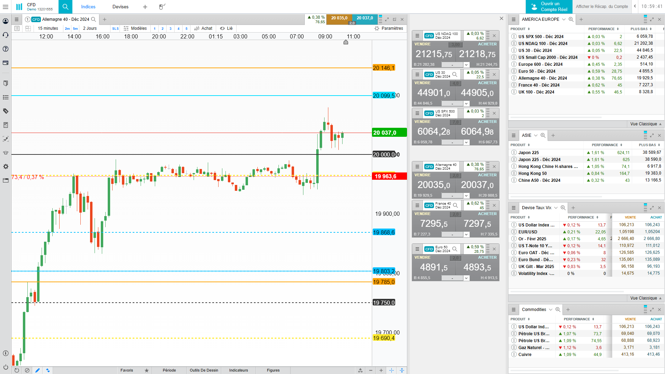Expand the ASIE watchlist dropdown
Image resolution: width=665 pixels, height=374 pixels.
coord(536,135)
